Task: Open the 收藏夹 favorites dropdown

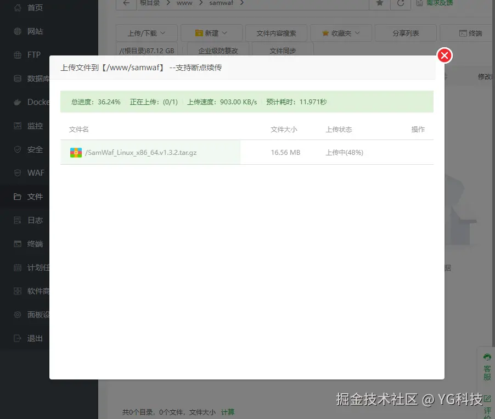Action: coord(341,33)
